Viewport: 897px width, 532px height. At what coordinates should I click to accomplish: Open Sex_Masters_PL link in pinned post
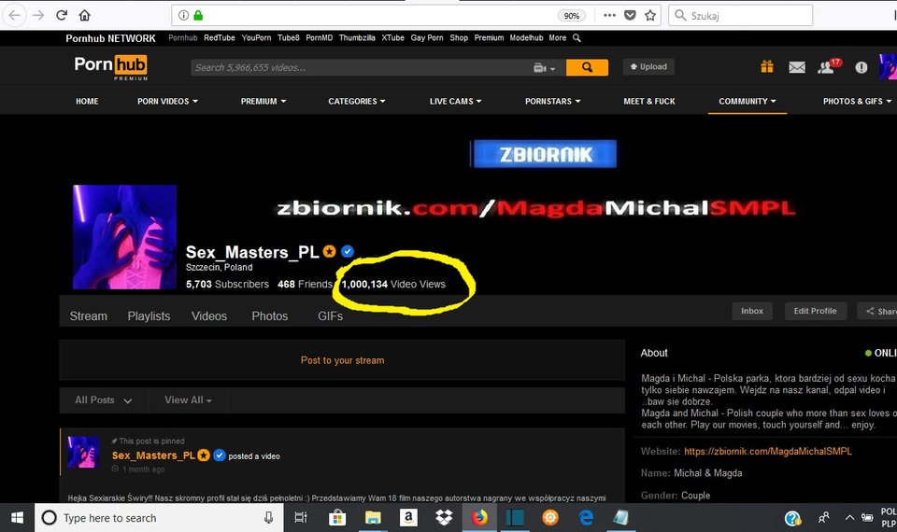coord(153,455)
